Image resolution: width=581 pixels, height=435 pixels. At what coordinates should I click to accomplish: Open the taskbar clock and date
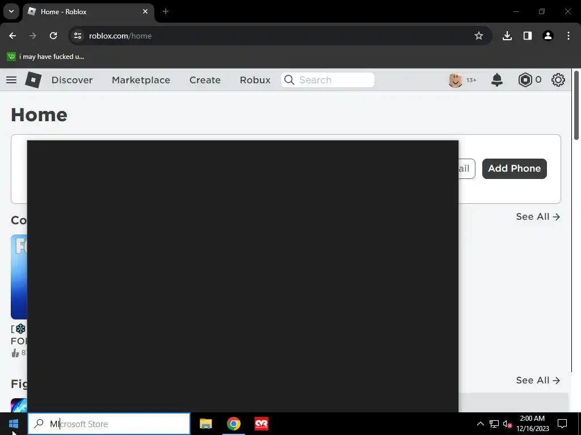pyautogui.click(x=532, y=424)
